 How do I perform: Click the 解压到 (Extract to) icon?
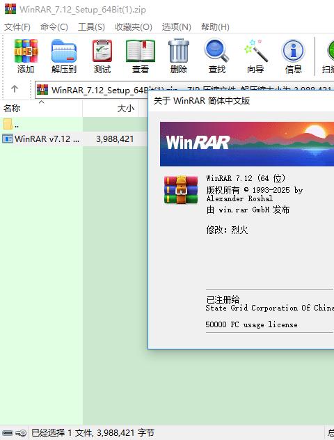pos(64,51)
